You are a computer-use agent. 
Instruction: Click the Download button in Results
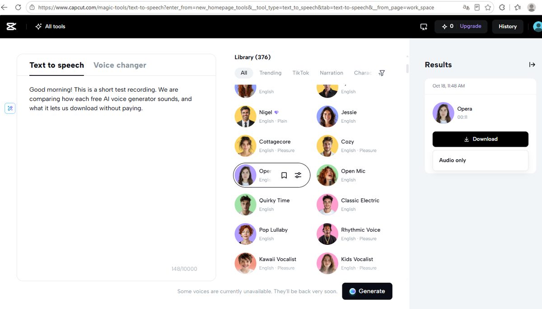click(x=480, y=139)
